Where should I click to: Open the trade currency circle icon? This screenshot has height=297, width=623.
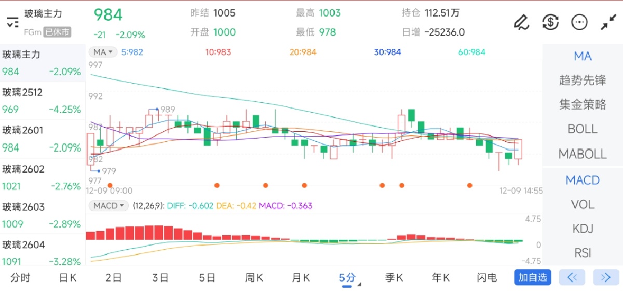[550, 22]
